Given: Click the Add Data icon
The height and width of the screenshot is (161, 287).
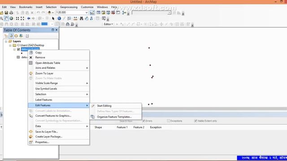Looking at the screenshot, I should coord(49,13).
